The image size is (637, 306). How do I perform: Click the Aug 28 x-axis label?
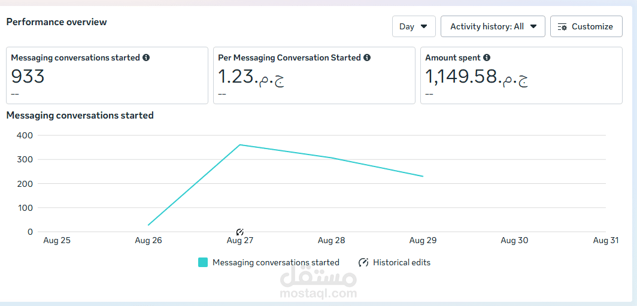tap(331, 240)
